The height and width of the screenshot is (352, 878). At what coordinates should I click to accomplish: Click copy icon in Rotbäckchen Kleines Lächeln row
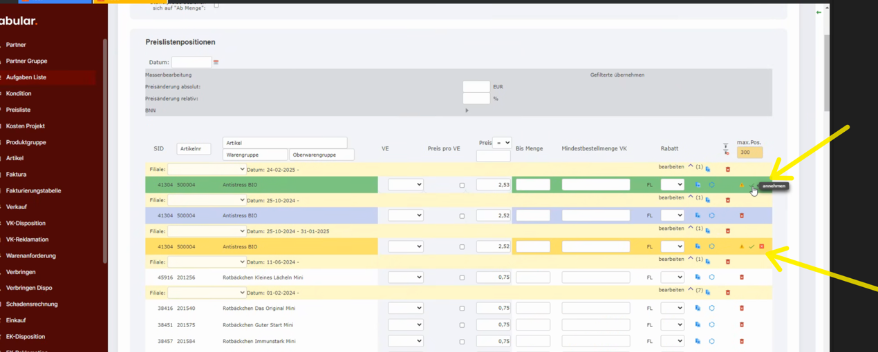click(698, 277)
